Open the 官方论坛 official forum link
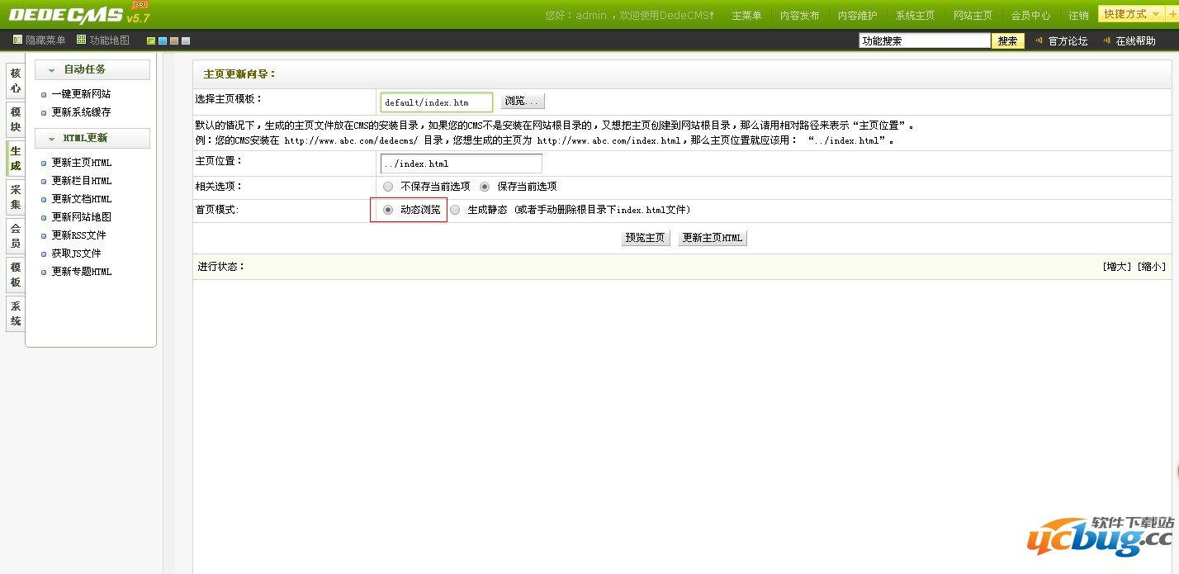The height and width of the screenshot is (574, 1179). (x=1068, y=40)
